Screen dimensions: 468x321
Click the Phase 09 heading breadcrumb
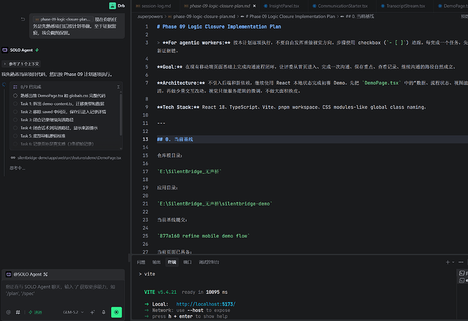(290, 16)
